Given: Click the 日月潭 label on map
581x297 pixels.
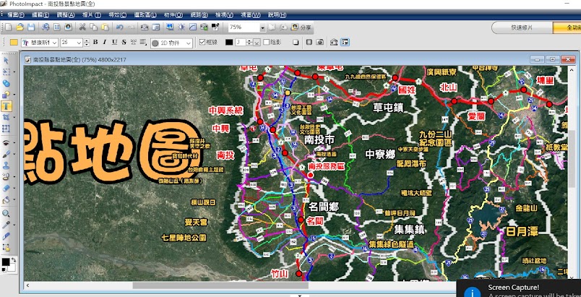Looking at the screenshot, I should click(x=522, y=232).
